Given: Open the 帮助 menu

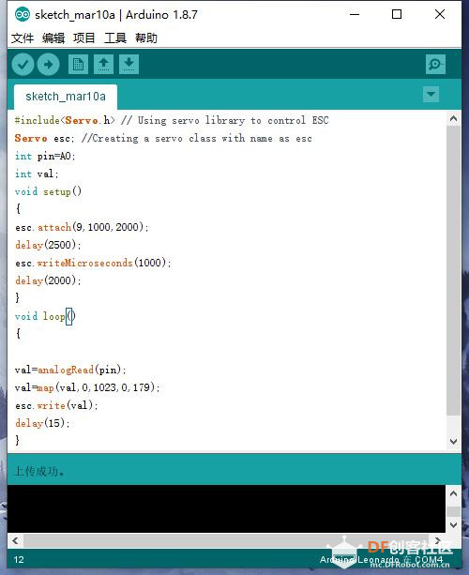Looking at the screenshot, I should pos(146,38).
